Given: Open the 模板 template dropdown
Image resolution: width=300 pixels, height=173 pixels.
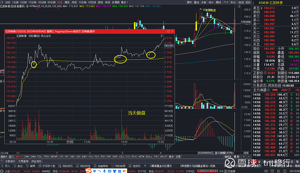Looking at the screenshot, I should pos(237,157).
